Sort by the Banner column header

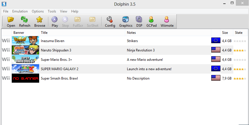25,33
